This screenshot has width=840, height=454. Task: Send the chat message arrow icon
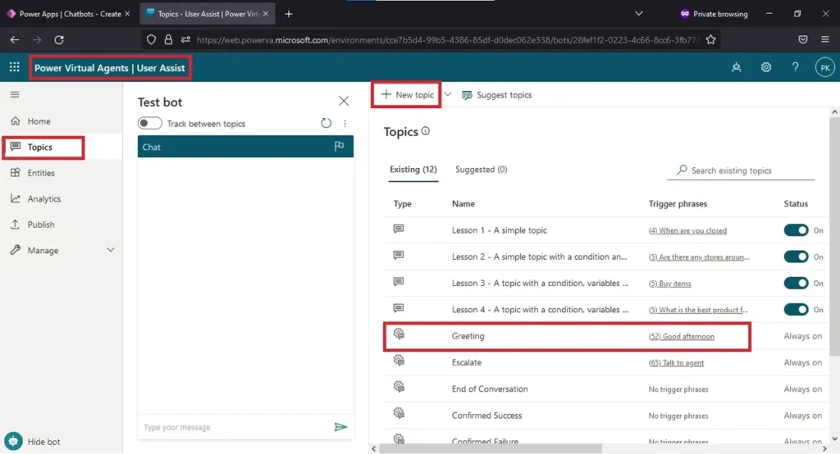[x=340, y=427]
